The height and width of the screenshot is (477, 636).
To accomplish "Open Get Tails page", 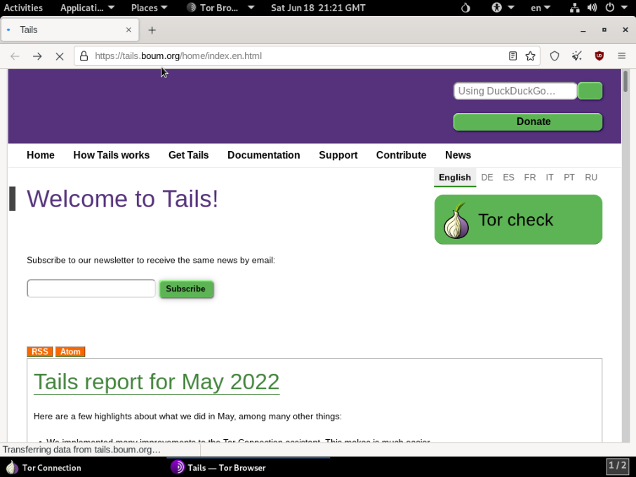I will (x=189, y=155).
